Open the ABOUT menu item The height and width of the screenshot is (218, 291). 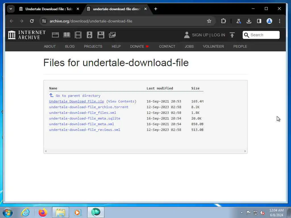(50, 47)
